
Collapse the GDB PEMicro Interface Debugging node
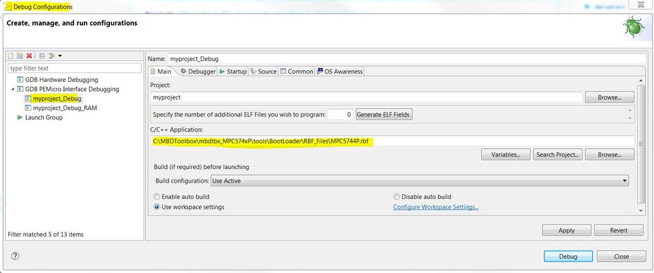12,89
